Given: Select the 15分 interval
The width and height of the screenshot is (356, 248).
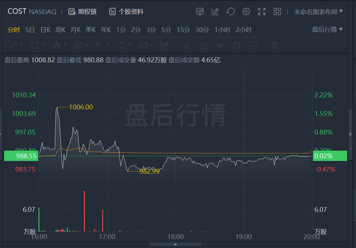Looking at the screenshot, I should [183, 30].
